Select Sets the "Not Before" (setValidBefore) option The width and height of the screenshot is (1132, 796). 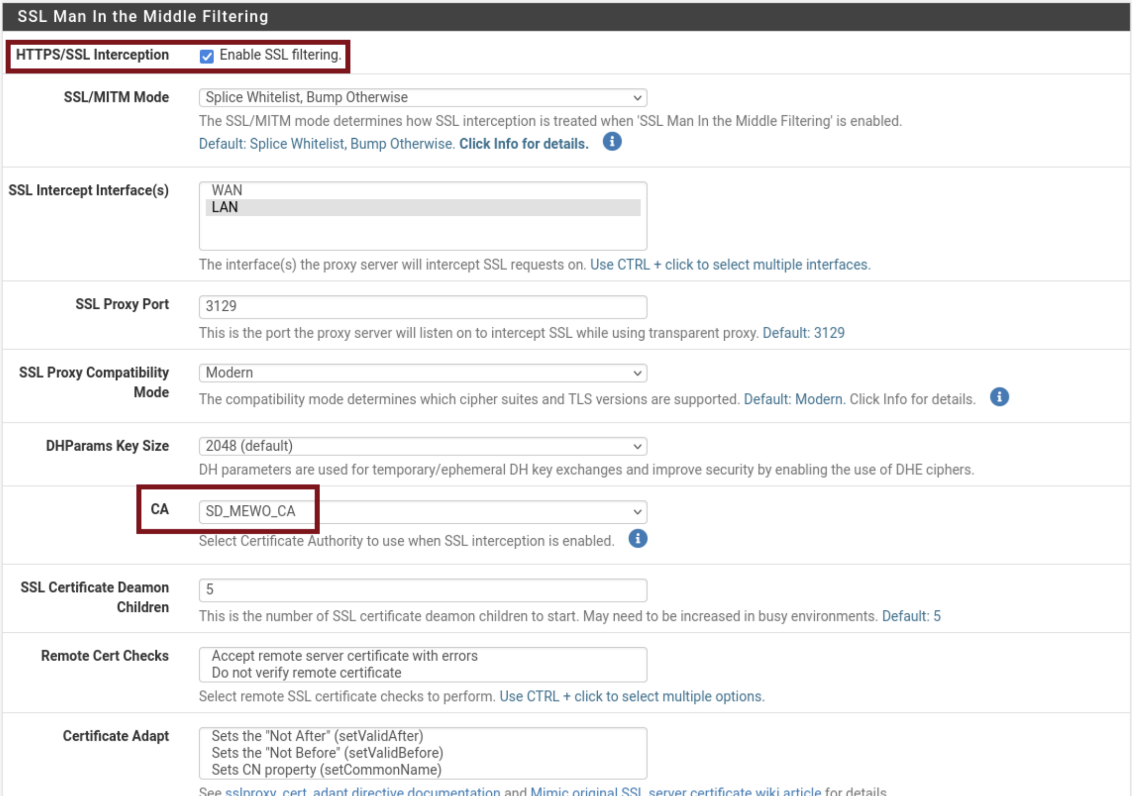(x=327, y=753)
